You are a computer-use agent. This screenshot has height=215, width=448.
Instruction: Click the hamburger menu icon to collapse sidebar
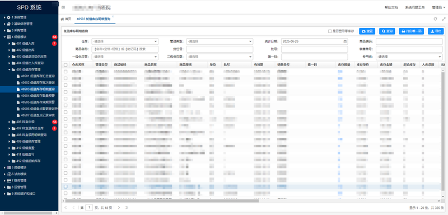click(63, 8)
